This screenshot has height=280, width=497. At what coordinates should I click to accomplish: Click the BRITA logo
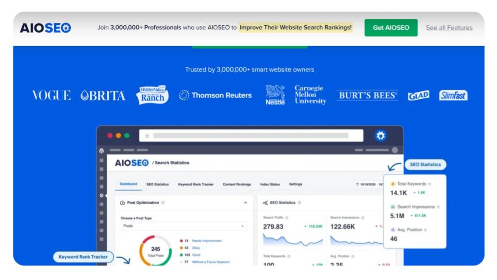103,95
